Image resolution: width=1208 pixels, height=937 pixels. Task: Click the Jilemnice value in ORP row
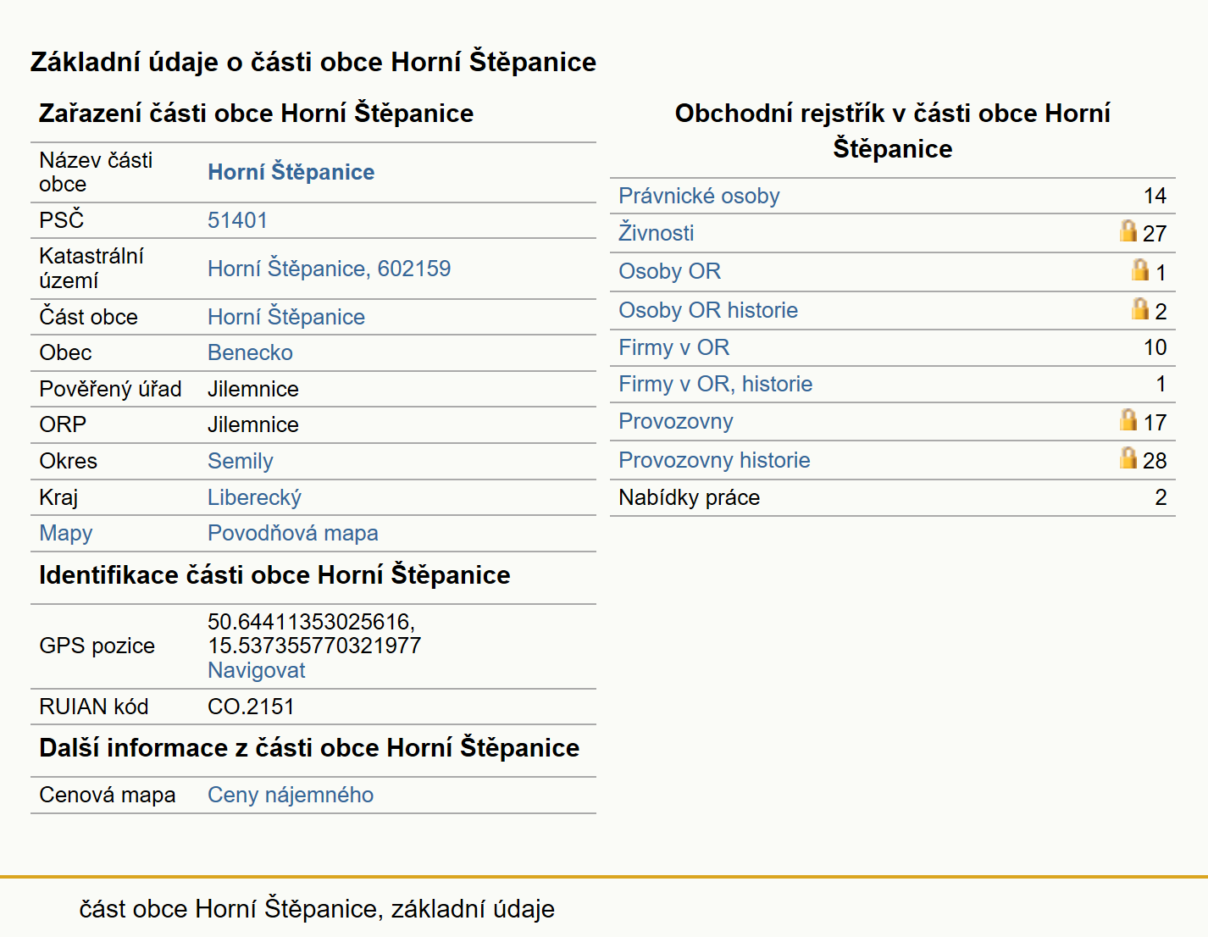pyautogui.click(x=253, y=424)
